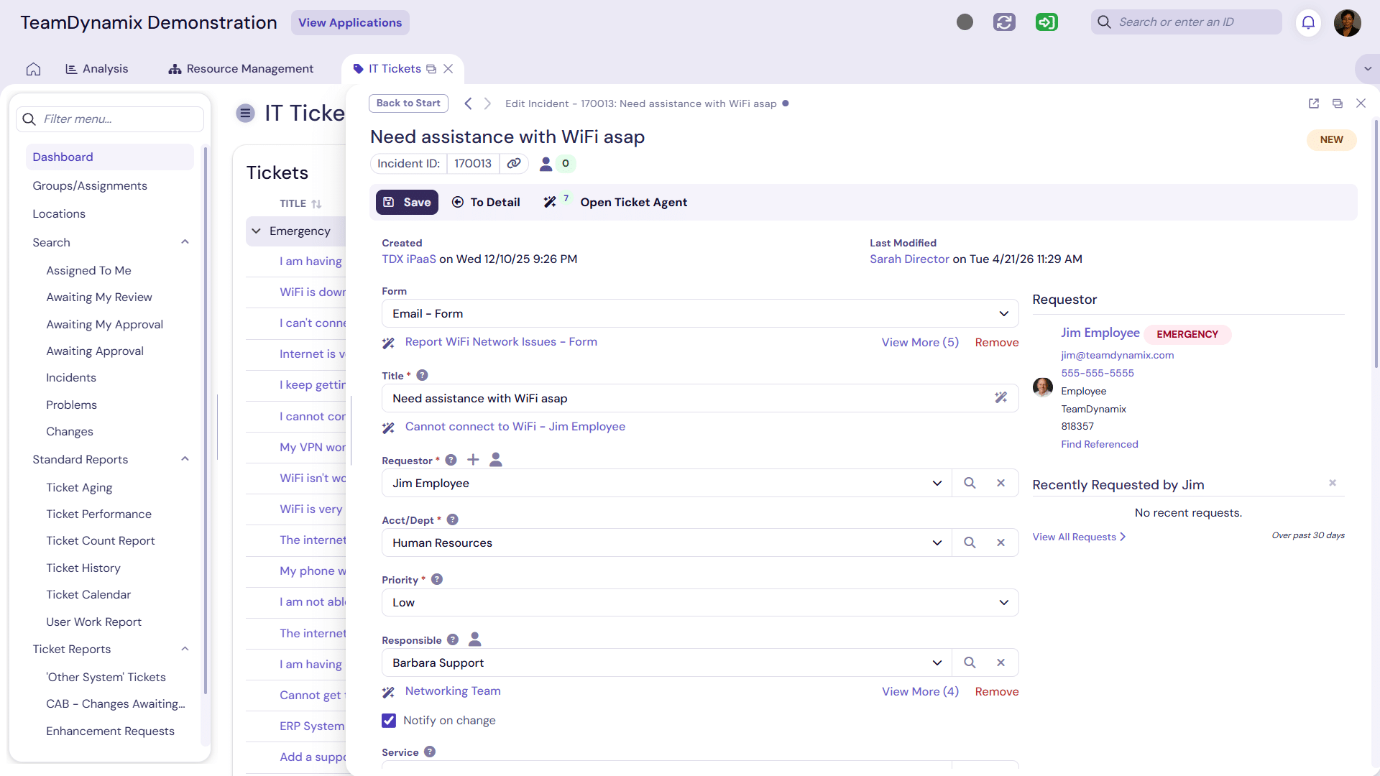Image resolution: width=1380 pixels, height=776 pixels.
Task: Open the Priority help question icon
Action: (437, 579)
